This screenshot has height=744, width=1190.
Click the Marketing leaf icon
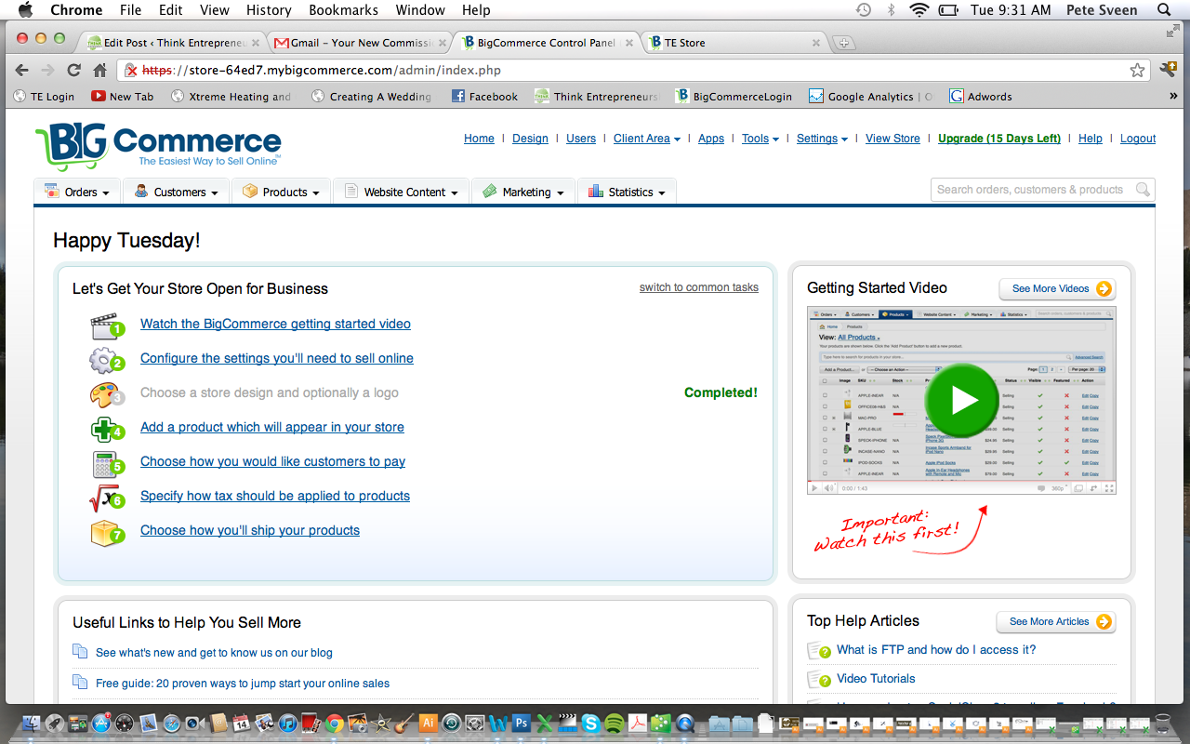[x=488, y=191]
